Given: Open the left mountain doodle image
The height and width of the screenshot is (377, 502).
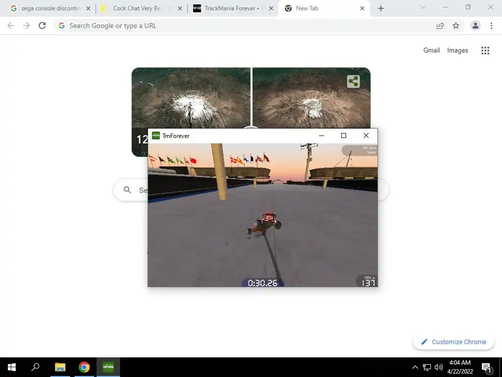Looking at the screenshot, I should coord(191,98).
